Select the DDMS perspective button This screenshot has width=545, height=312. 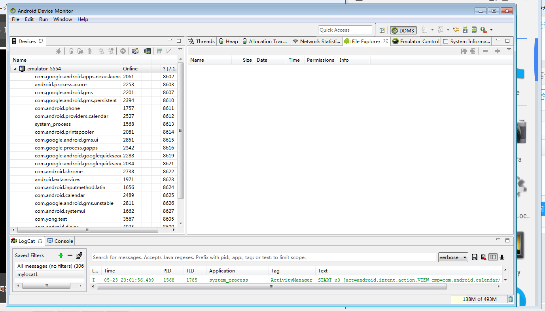(403, 30)
